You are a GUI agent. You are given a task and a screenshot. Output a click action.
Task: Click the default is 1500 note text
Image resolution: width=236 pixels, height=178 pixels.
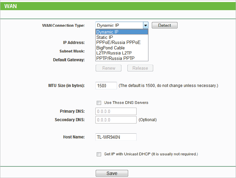tap(168, 86)
